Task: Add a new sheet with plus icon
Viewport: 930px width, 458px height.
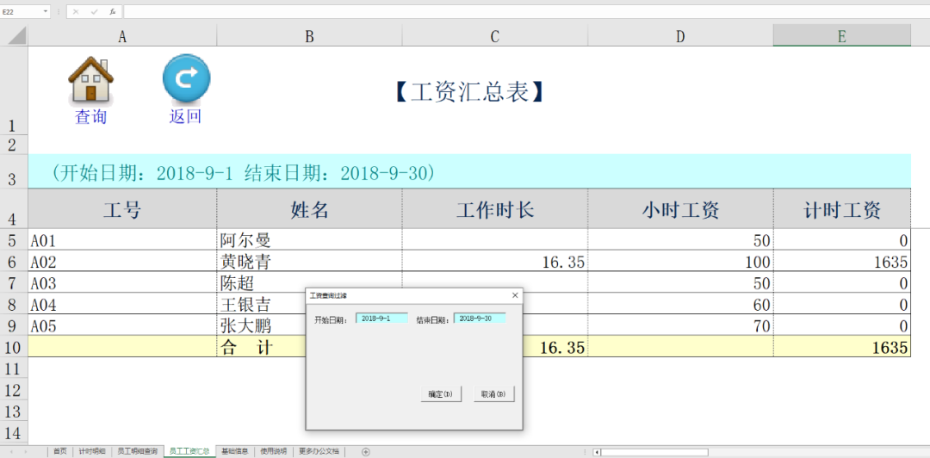Action: [x=365, y=451]
